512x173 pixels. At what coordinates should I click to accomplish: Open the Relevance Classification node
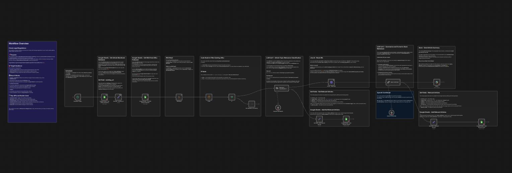pyautogui.click(x=282, y=88)
